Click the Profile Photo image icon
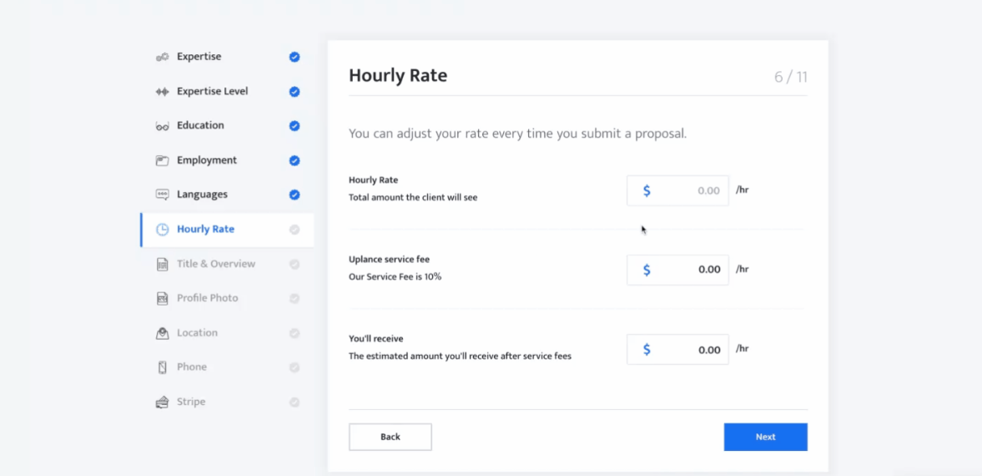This screenshot has height=476, width=982. (162, 298)
